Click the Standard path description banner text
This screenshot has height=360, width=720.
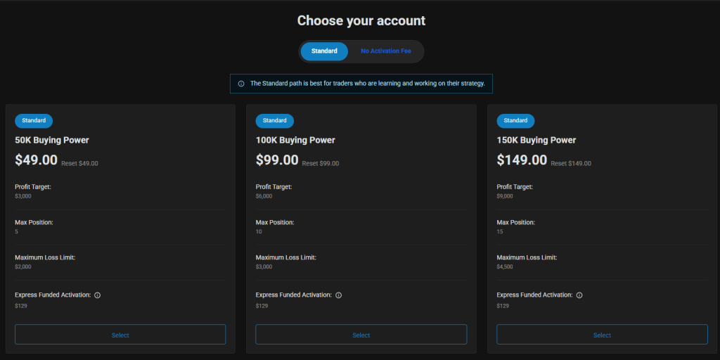pyautogui.click(x=367, y=84)
